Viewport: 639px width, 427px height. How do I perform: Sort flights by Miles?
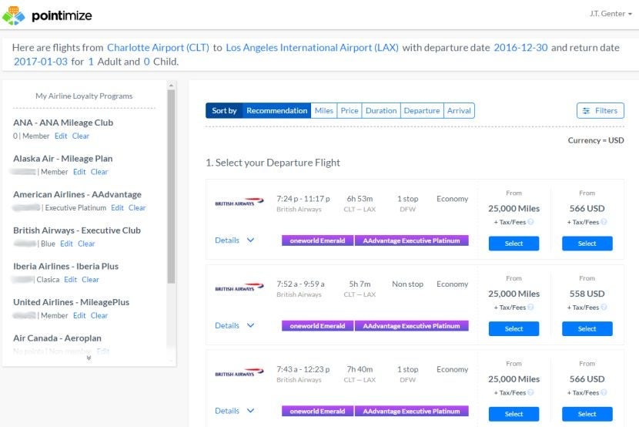pos(324,111)
